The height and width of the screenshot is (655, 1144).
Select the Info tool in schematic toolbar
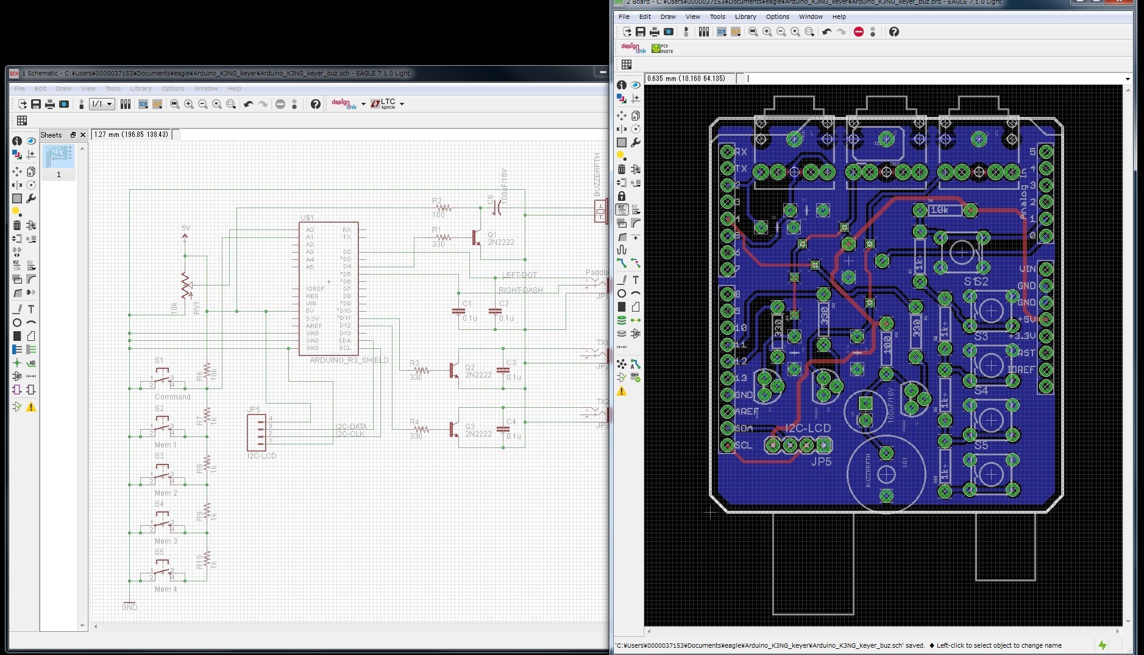point(16,141)
